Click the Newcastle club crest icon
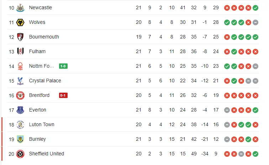Image resolution: width=269 pixels, height=165 pixels. point(20,7)
